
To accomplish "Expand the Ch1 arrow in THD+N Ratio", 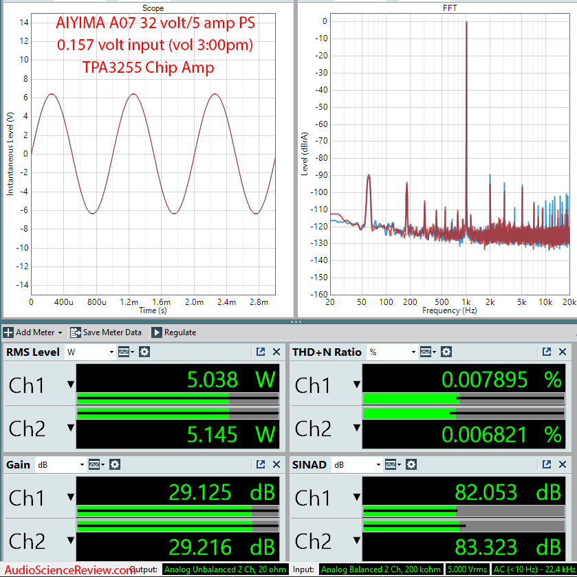I will 357,385.
